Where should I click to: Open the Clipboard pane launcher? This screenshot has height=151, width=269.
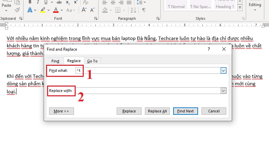21,18
